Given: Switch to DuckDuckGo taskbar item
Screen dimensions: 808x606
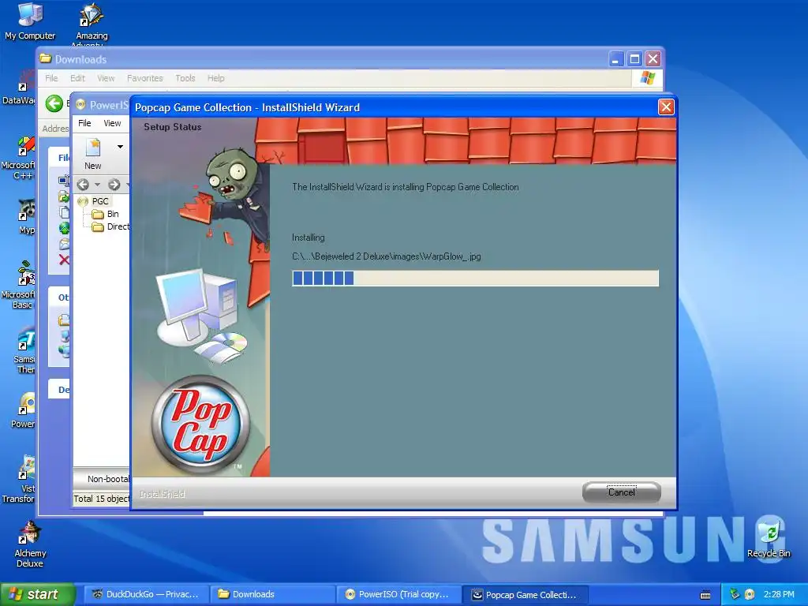Looking at the screenshot, I should click(144, 594).
